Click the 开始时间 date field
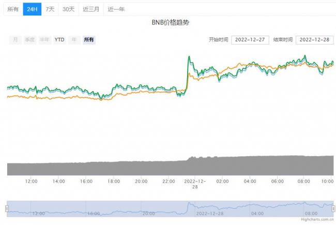This screenshot has height=225, width=336. click(249, 40)
